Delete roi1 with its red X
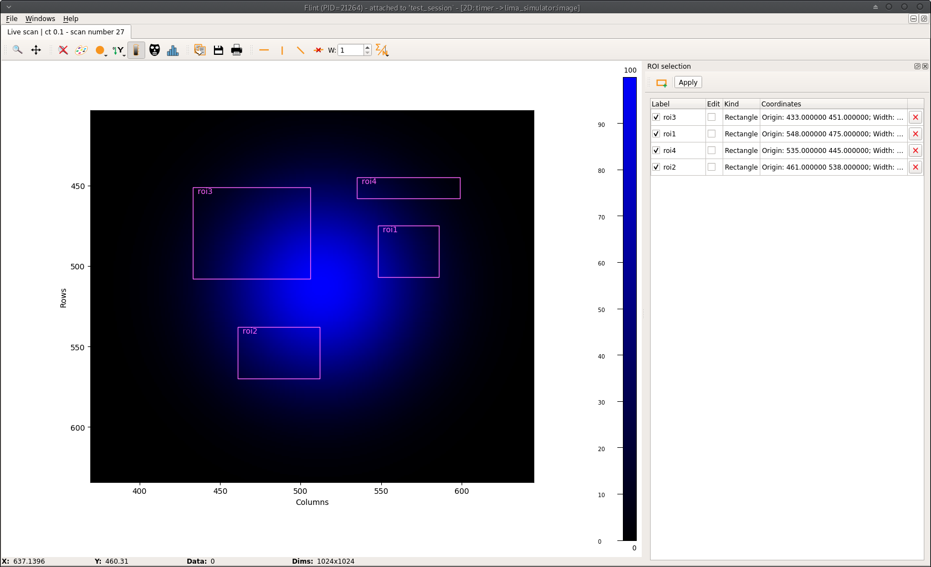Screen dimensions: 931x567 (x=915, y=134)
